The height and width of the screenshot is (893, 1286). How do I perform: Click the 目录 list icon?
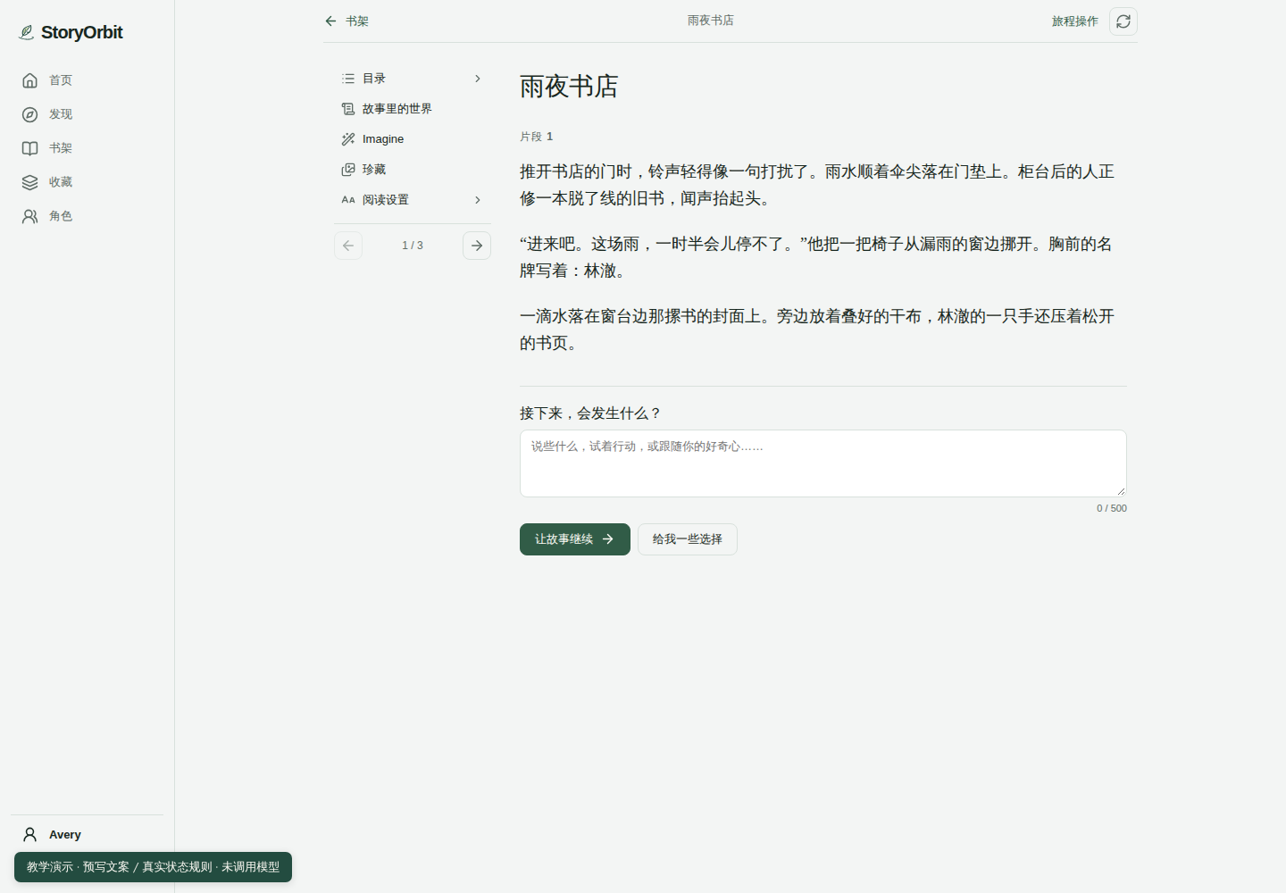348,79
